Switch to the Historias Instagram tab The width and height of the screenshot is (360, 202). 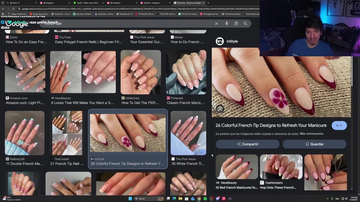[x=155, y=3]
